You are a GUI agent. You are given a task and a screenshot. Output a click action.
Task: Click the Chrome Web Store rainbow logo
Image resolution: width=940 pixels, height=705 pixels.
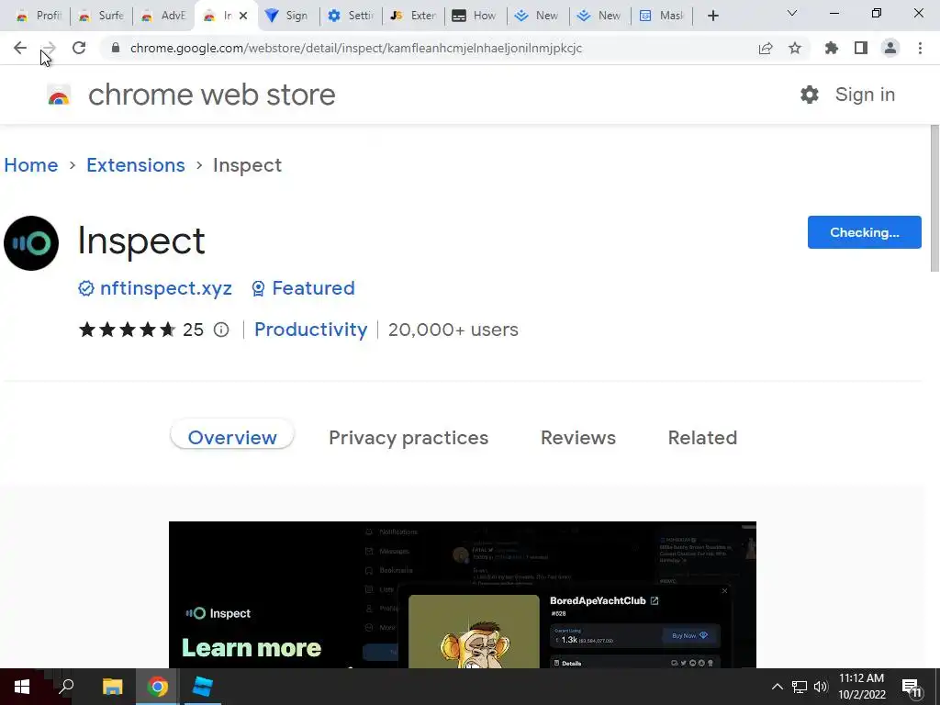(59, 95)
